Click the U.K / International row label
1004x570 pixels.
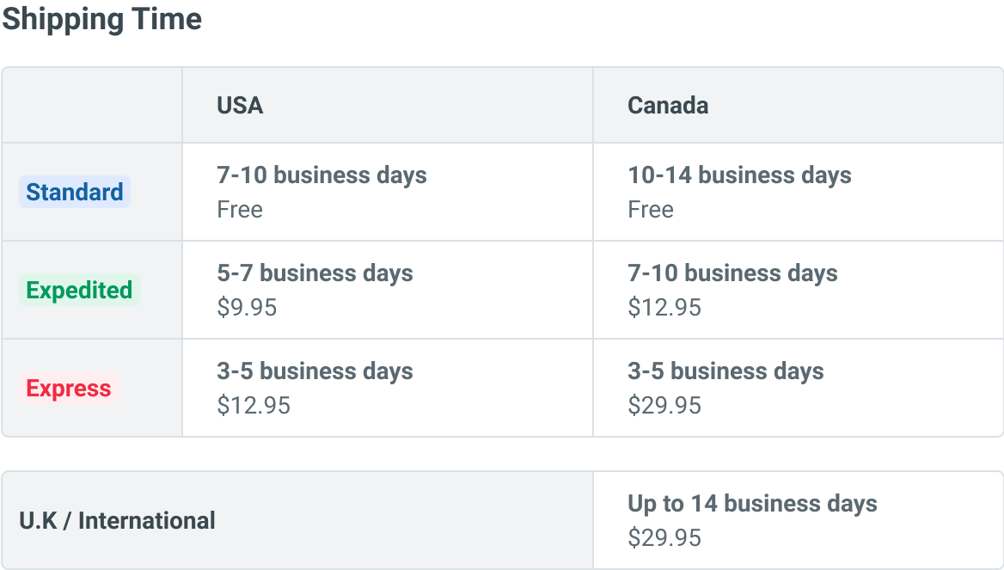(x=117, y=521)
